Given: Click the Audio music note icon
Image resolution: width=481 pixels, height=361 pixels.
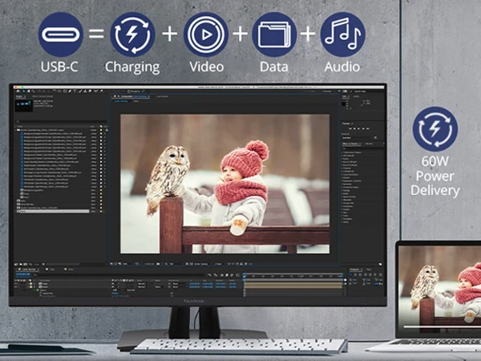Looking at the screenshot, I should pyautogui.click(x=342, y=34).
